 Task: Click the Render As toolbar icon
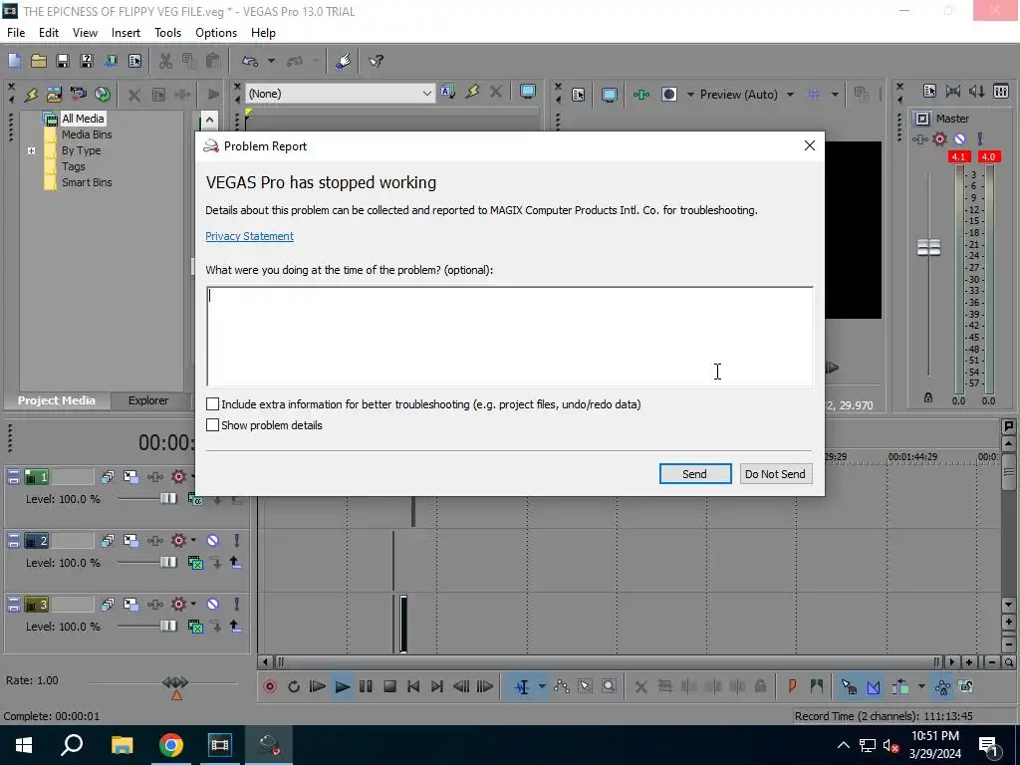(112, 61)
